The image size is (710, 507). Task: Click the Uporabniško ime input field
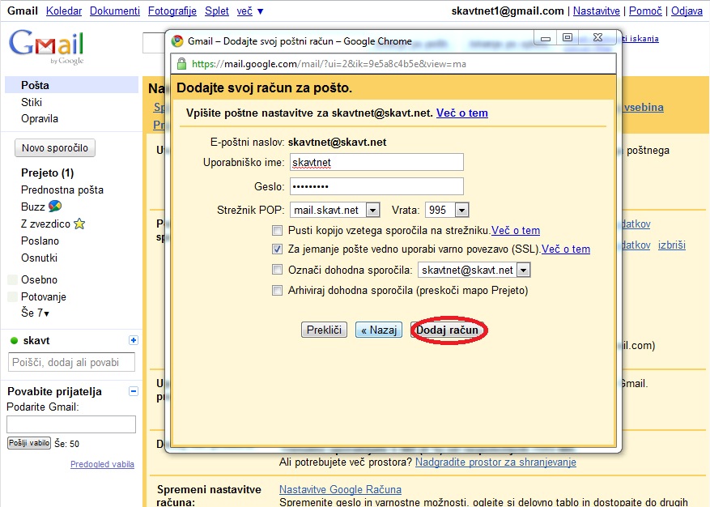click(376, 162)
